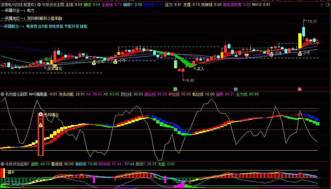The height and width of the screenshot is (189, 331).
Task: Click the money bag inside 机构建仓 signal bar
Action: 41,125
